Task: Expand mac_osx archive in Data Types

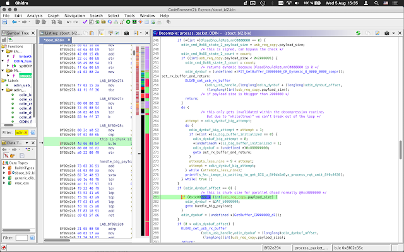Action: [x=4, y=183]
